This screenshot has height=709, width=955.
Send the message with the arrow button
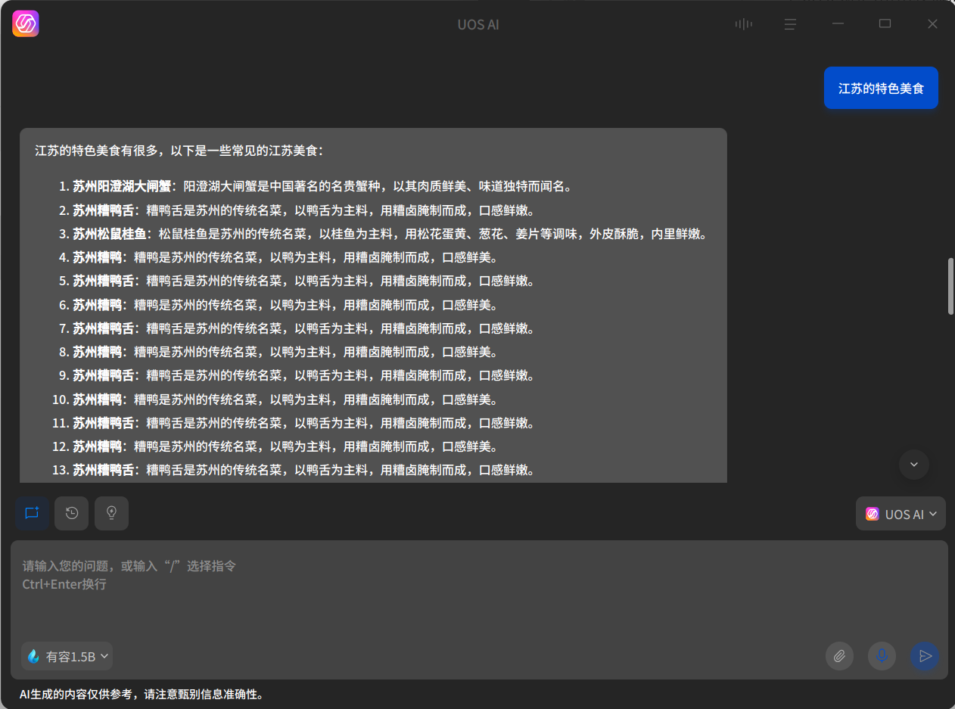point(925,656)
